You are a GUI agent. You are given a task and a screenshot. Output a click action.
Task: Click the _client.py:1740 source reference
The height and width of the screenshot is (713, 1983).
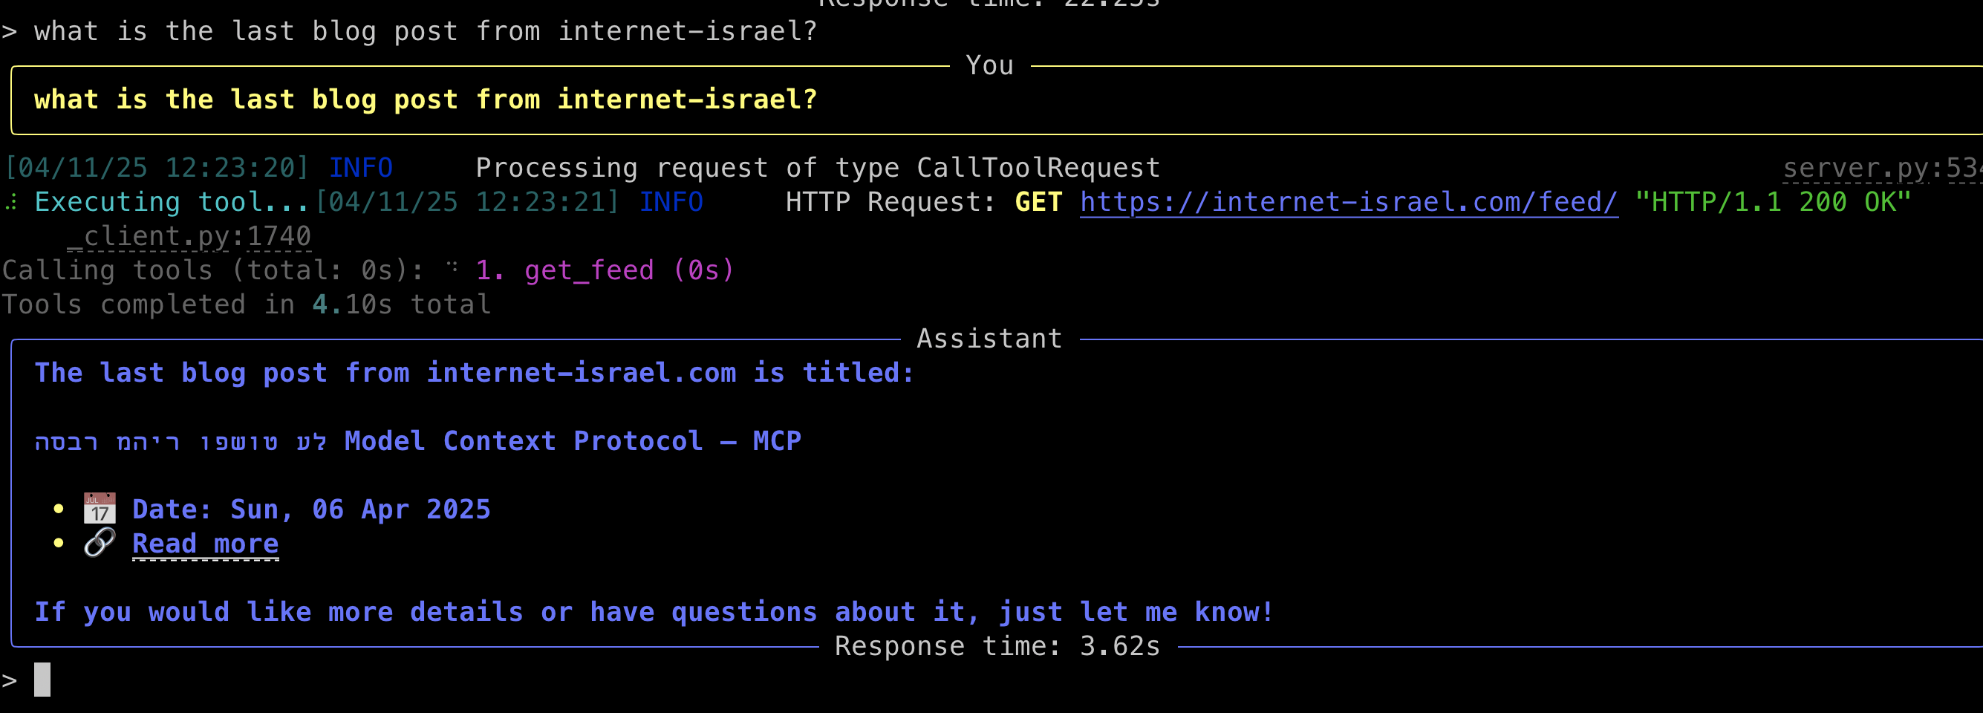click(189, 236)
